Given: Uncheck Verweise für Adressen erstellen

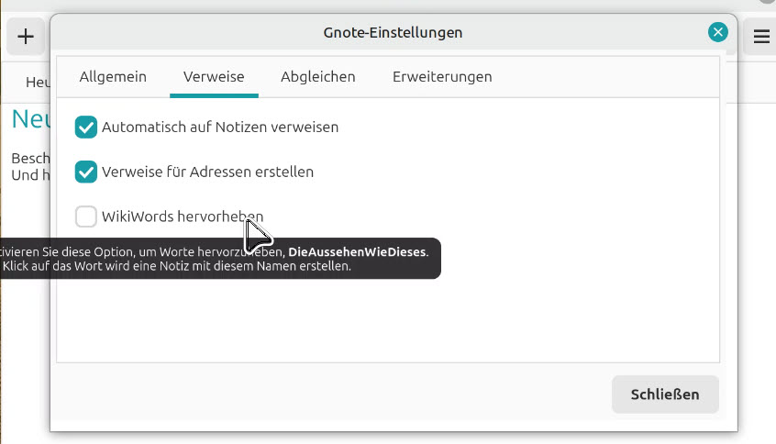Looking at the screenshot, I should [85, 172].
